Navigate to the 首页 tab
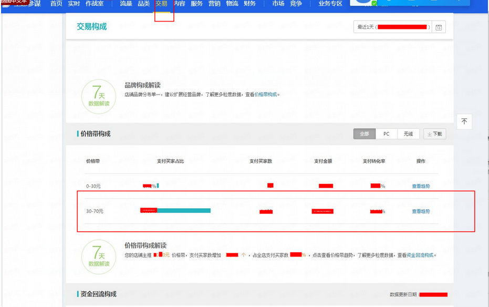Viewport: 489px width, 307px height. (56, 4)
